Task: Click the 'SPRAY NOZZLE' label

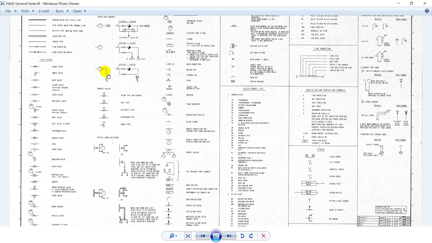Action: (x=57, y=206)
